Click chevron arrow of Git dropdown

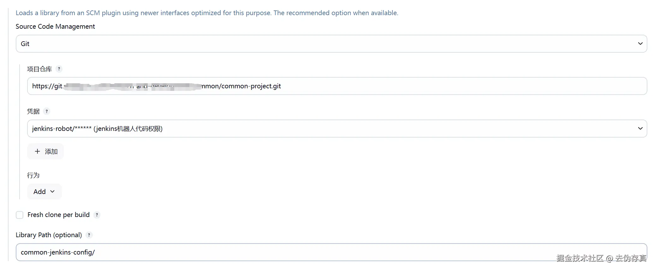pos(640,44)
